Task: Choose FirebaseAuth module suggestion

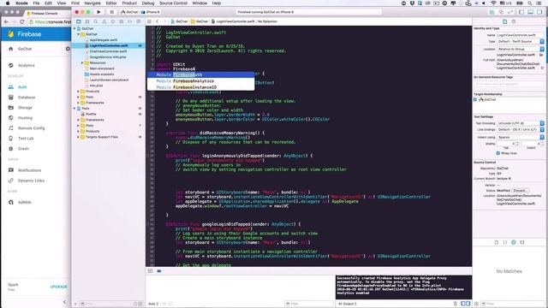Action: [x=200, y=74]
